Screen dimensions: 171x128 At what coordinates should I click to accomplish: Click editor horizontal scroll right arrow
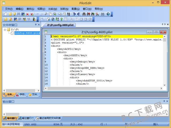click(x=161, y=88)
